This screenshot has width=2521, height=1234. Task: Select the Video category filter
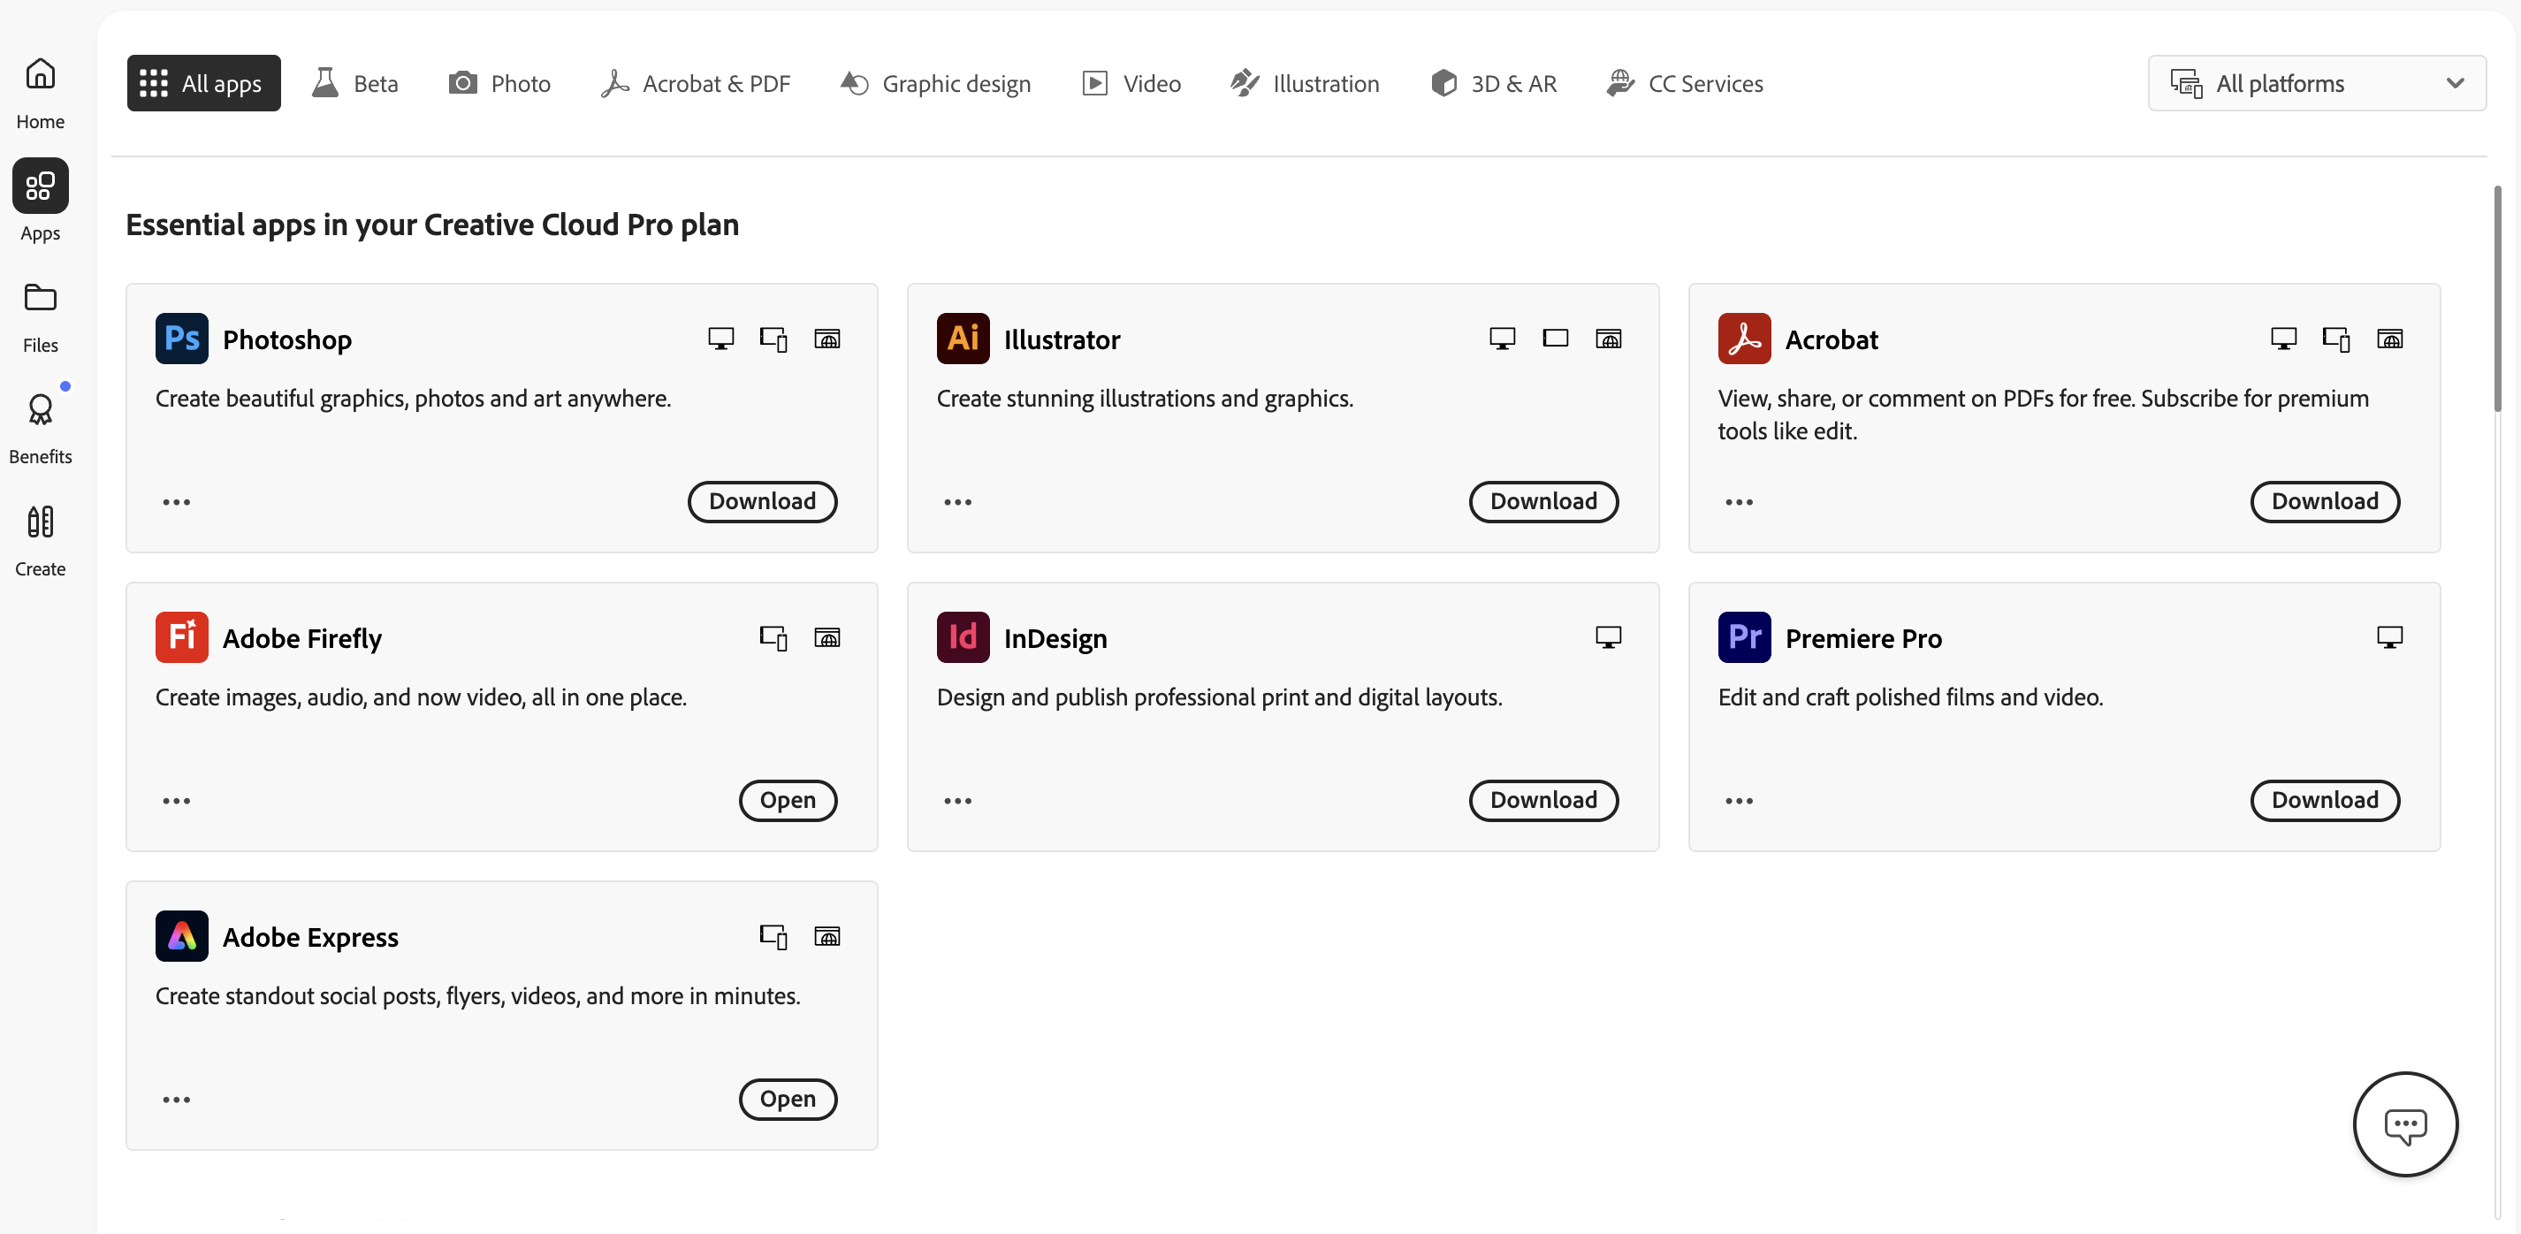coord(1131,83)
